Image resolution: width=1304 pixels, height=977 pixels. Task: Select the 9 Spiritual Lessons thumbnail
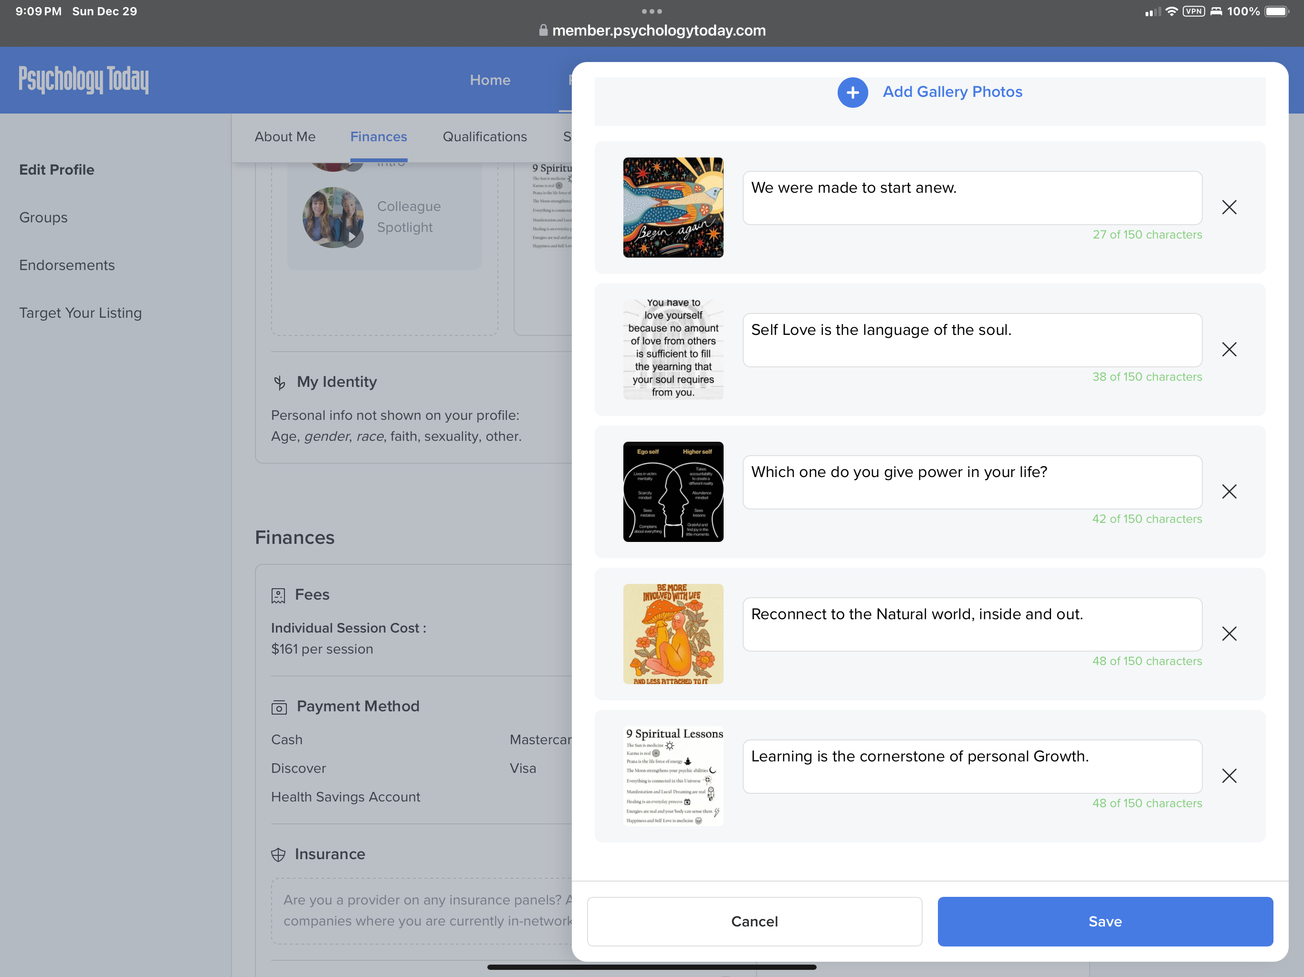(x=673, y=776)
